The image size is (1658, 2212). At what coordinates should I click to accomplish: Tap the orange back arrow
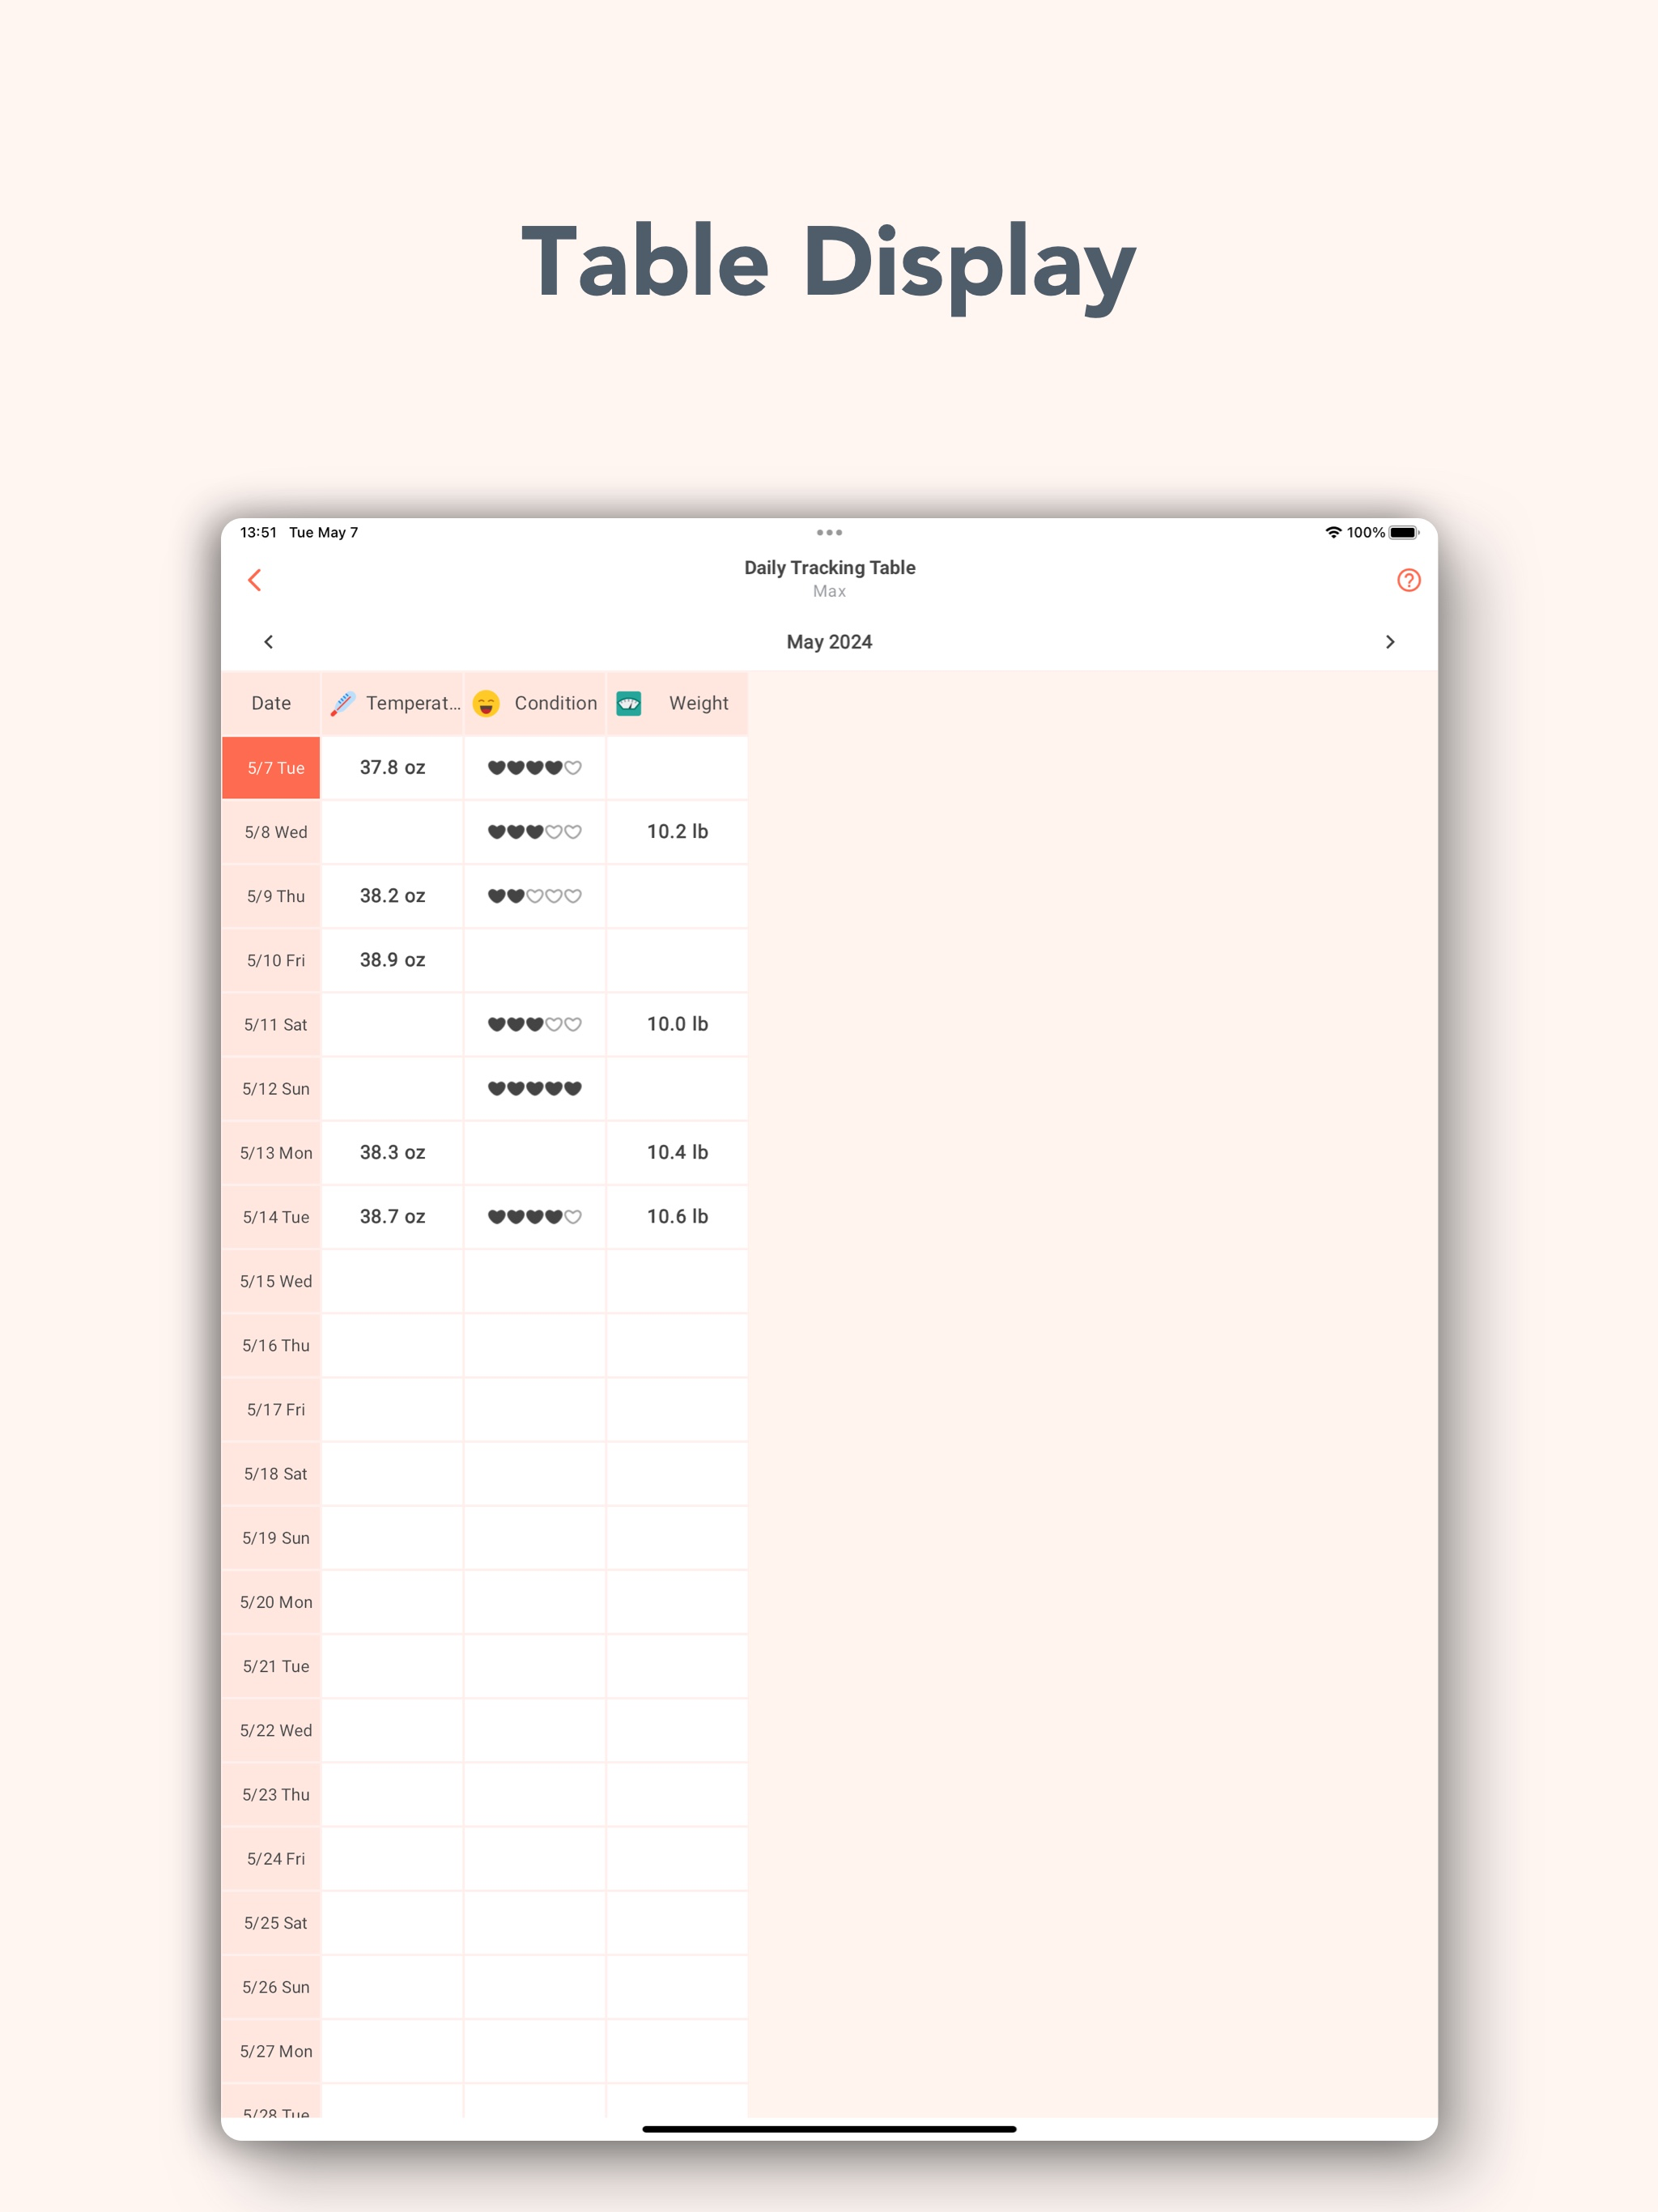[x=255, y=580]
